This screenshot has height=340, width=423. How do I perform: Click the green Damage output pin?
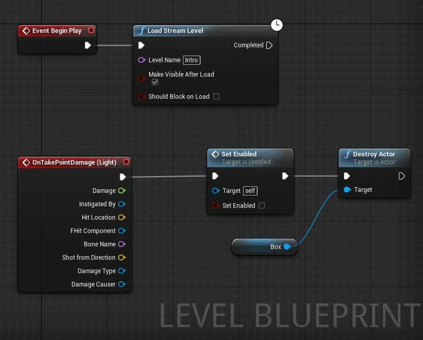[x=122, y=190]
